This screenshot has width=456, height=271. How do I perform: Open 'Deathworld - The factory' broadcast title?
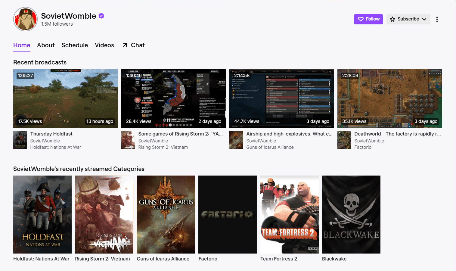click(398, 134)
